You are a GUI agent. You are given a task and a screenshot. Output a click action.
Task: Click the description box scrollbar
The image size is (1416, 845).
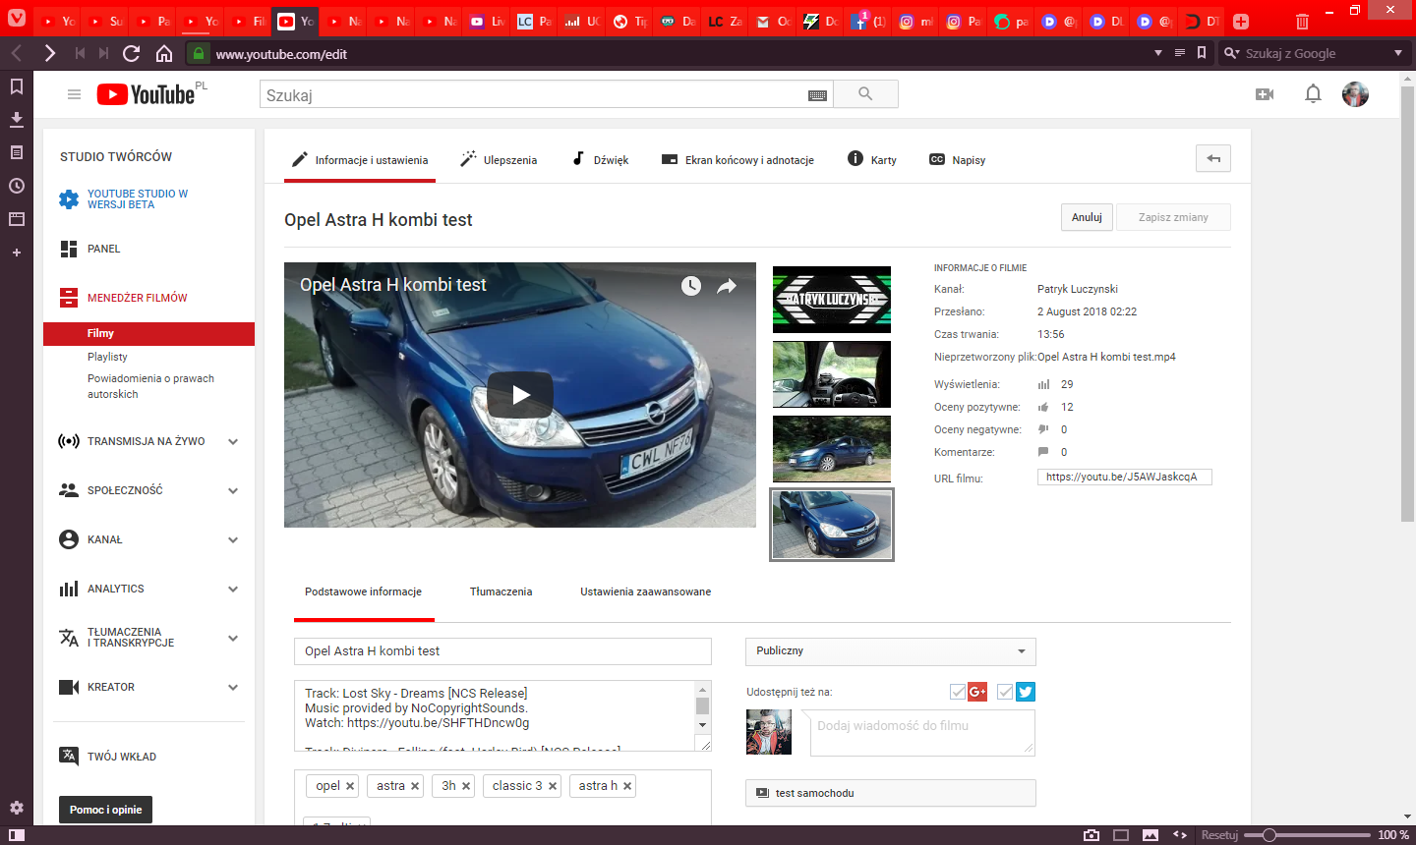[702, 707]
